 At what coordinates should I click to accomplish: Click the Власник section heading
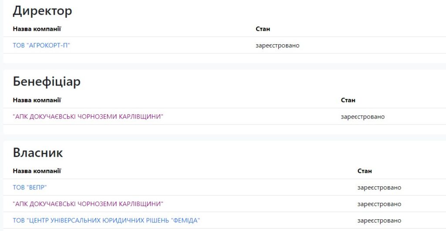coord(38,153)
